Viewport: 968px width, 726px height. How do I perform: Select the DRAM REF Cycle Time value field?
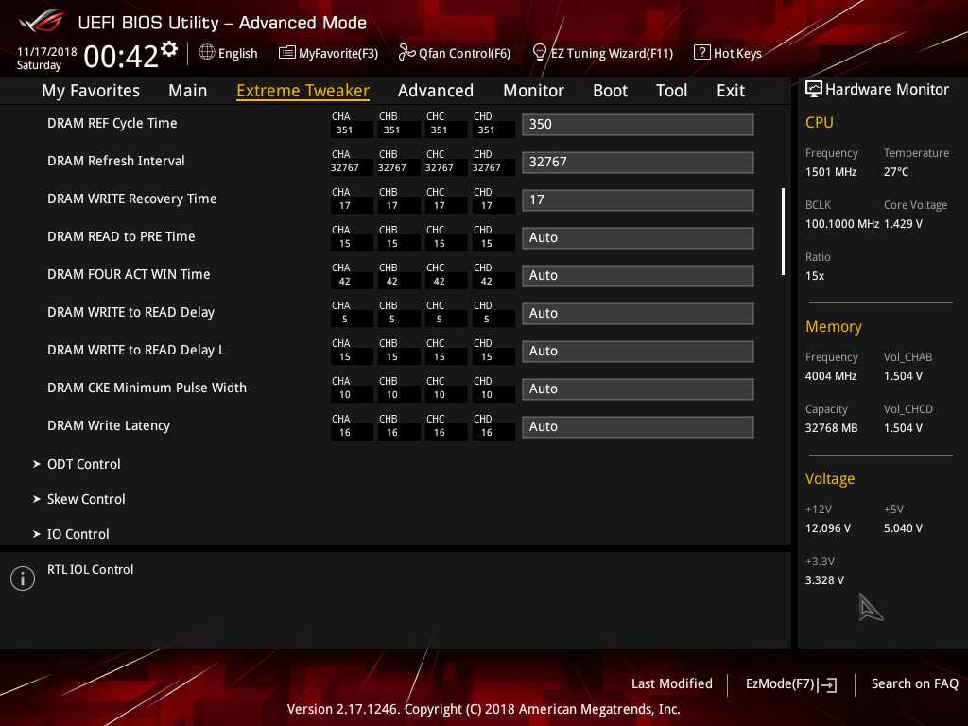(x=637, y=124)
